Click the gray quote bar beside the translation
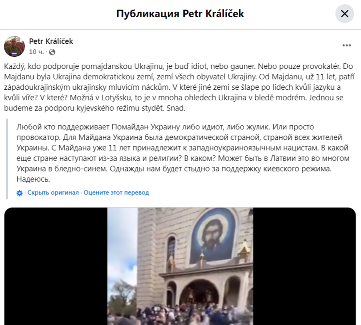The image size is (361, 325). point(7,159)
